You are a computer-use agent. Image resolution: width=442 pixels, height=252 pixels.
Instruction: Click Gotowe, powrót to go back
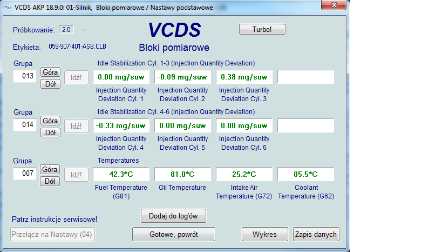click(x=174, y=235)
